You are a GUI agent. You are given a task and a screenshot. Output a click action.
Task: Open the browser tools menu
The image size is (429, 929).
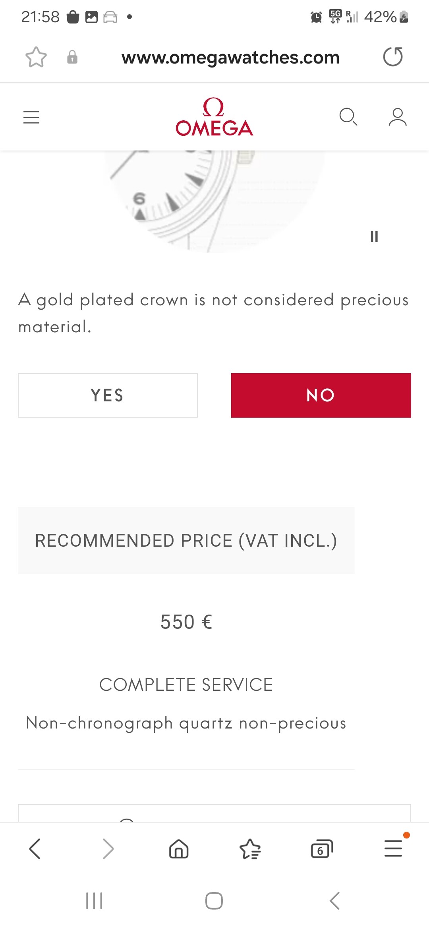pos(394,849)
